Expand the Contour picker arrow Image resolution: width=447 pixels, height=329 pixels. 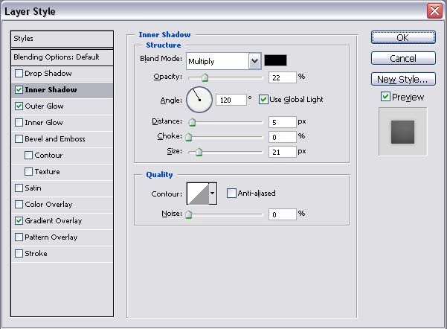213,194
